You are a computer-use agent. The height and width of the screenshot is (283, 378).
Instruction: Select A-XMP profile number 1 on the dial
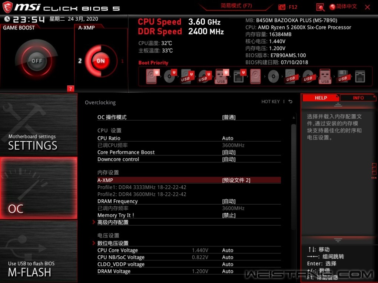(122, 61)
